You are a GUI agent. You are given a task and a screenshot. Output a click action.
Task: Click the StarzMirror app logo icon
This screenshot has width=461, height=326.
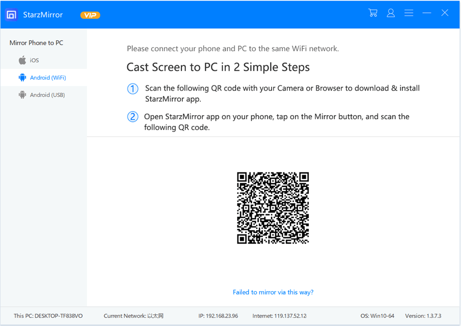(12, 15)
